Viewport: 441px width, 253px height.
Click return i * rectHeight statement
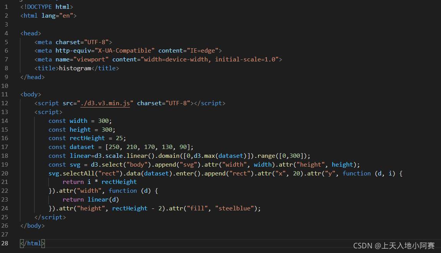[100, 182]
